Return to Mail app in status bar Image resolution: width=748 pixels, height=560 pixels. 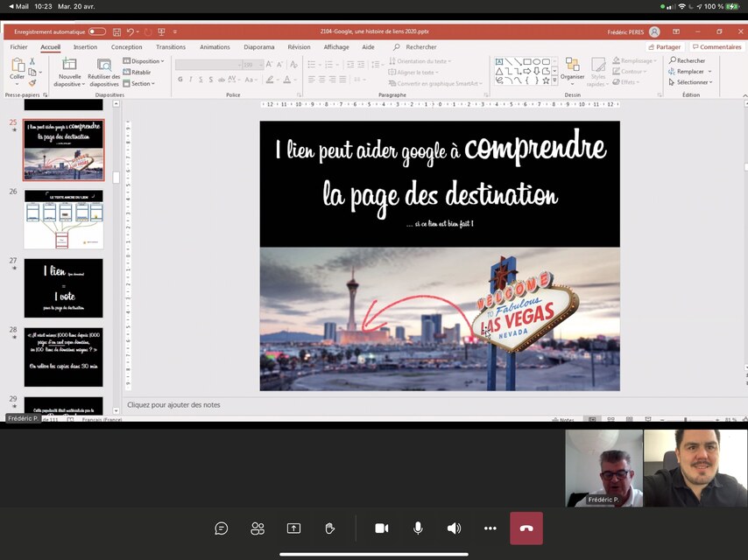[18, 6]
